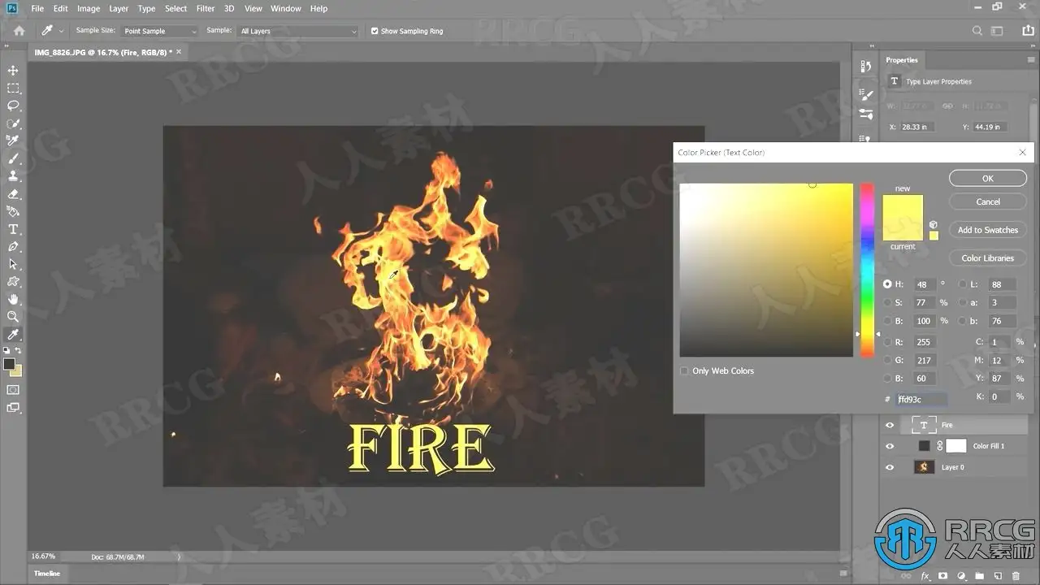
Task: Click the hex color input field
Action: tap(921, 399)
